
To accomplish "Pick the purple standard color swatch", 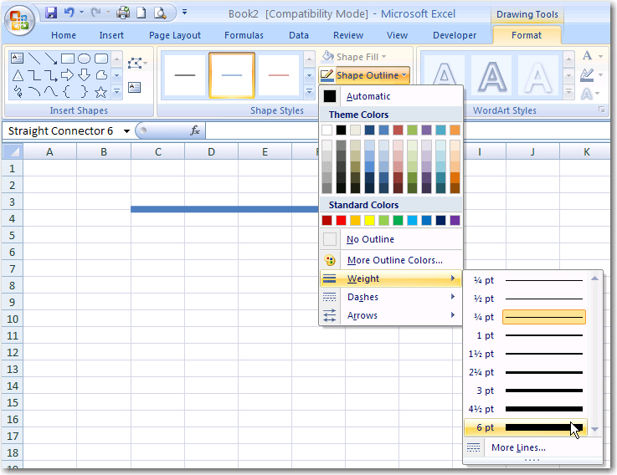I will click(455, 220).
